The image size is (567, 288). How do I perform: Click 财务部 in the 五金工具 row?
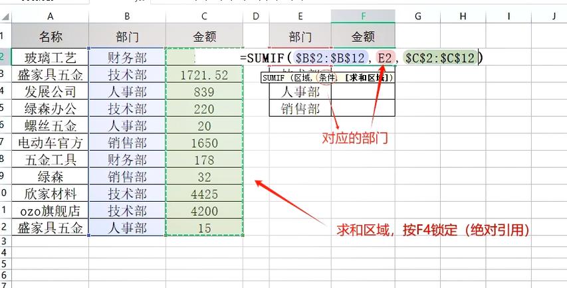point(127,159)
